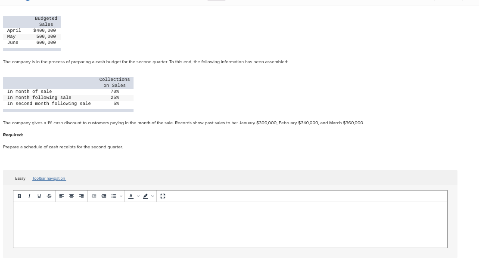This screenshot has height=261, width=479.
Task: Open the list style dropdown
Action: point(121,196)
